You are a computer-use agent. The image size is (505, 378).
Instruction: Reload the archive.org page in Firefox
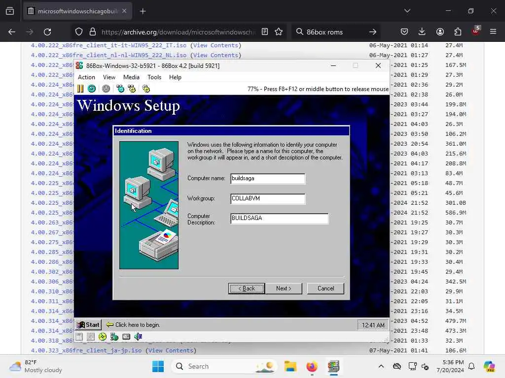[47, 32]
